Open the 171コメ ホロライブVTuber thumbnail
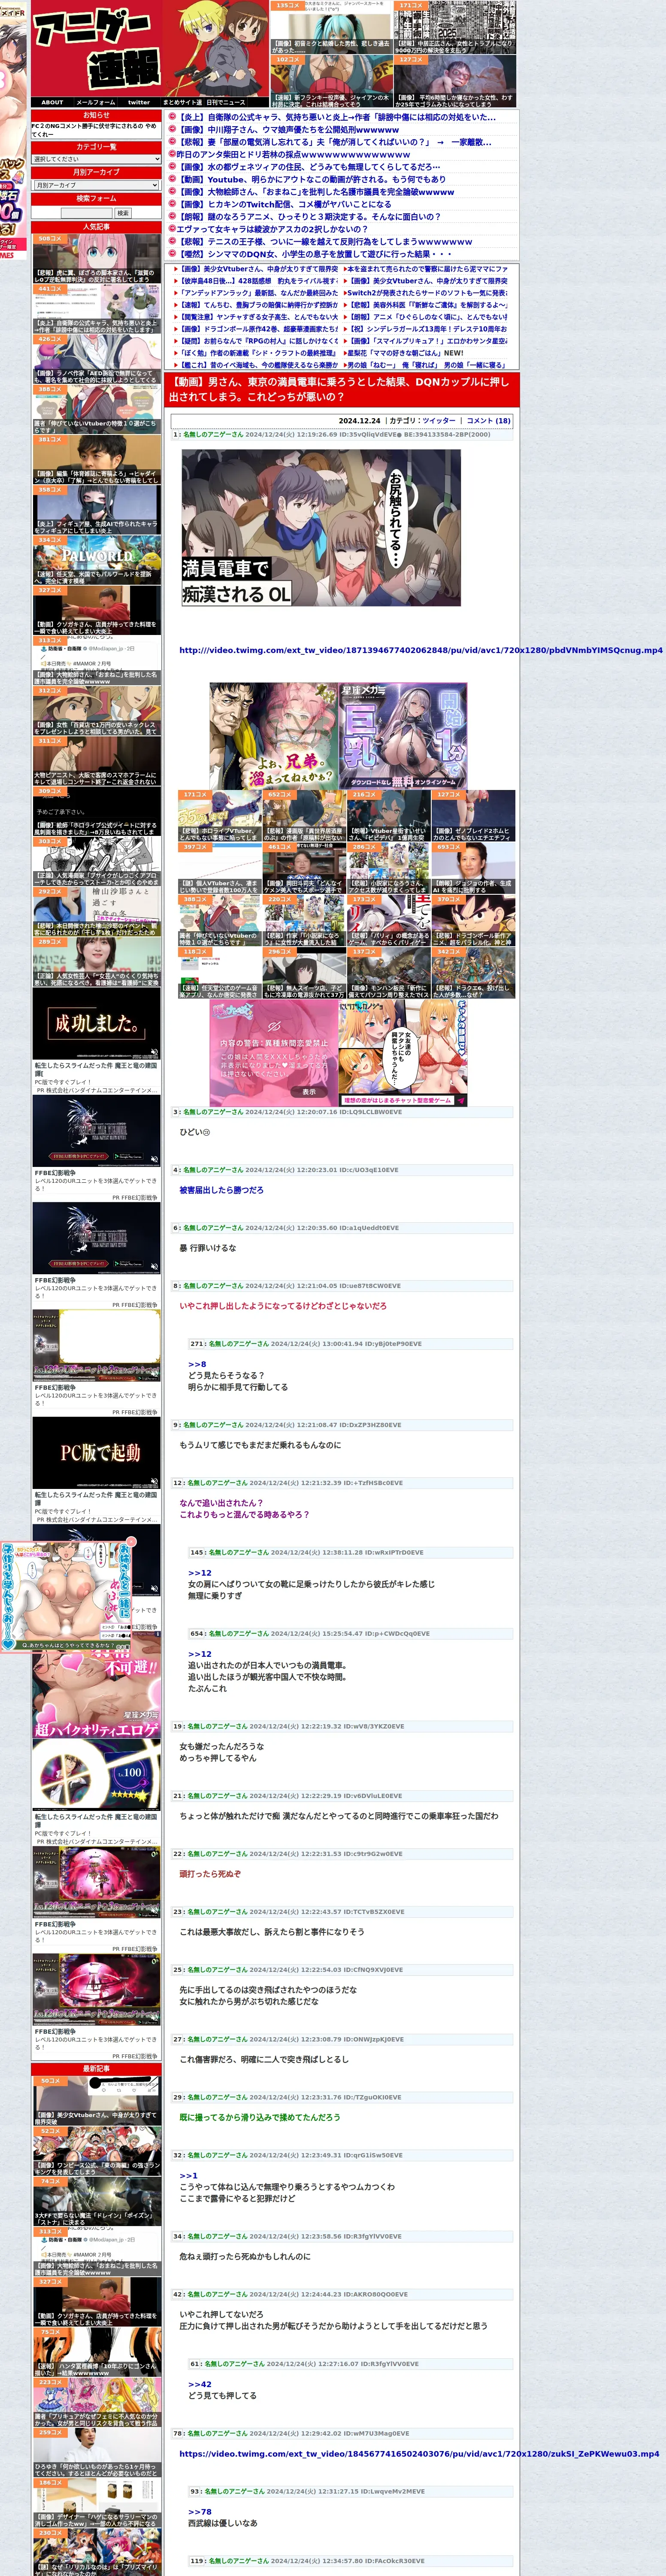666x2576 pixels. click(x=220, y=816)
